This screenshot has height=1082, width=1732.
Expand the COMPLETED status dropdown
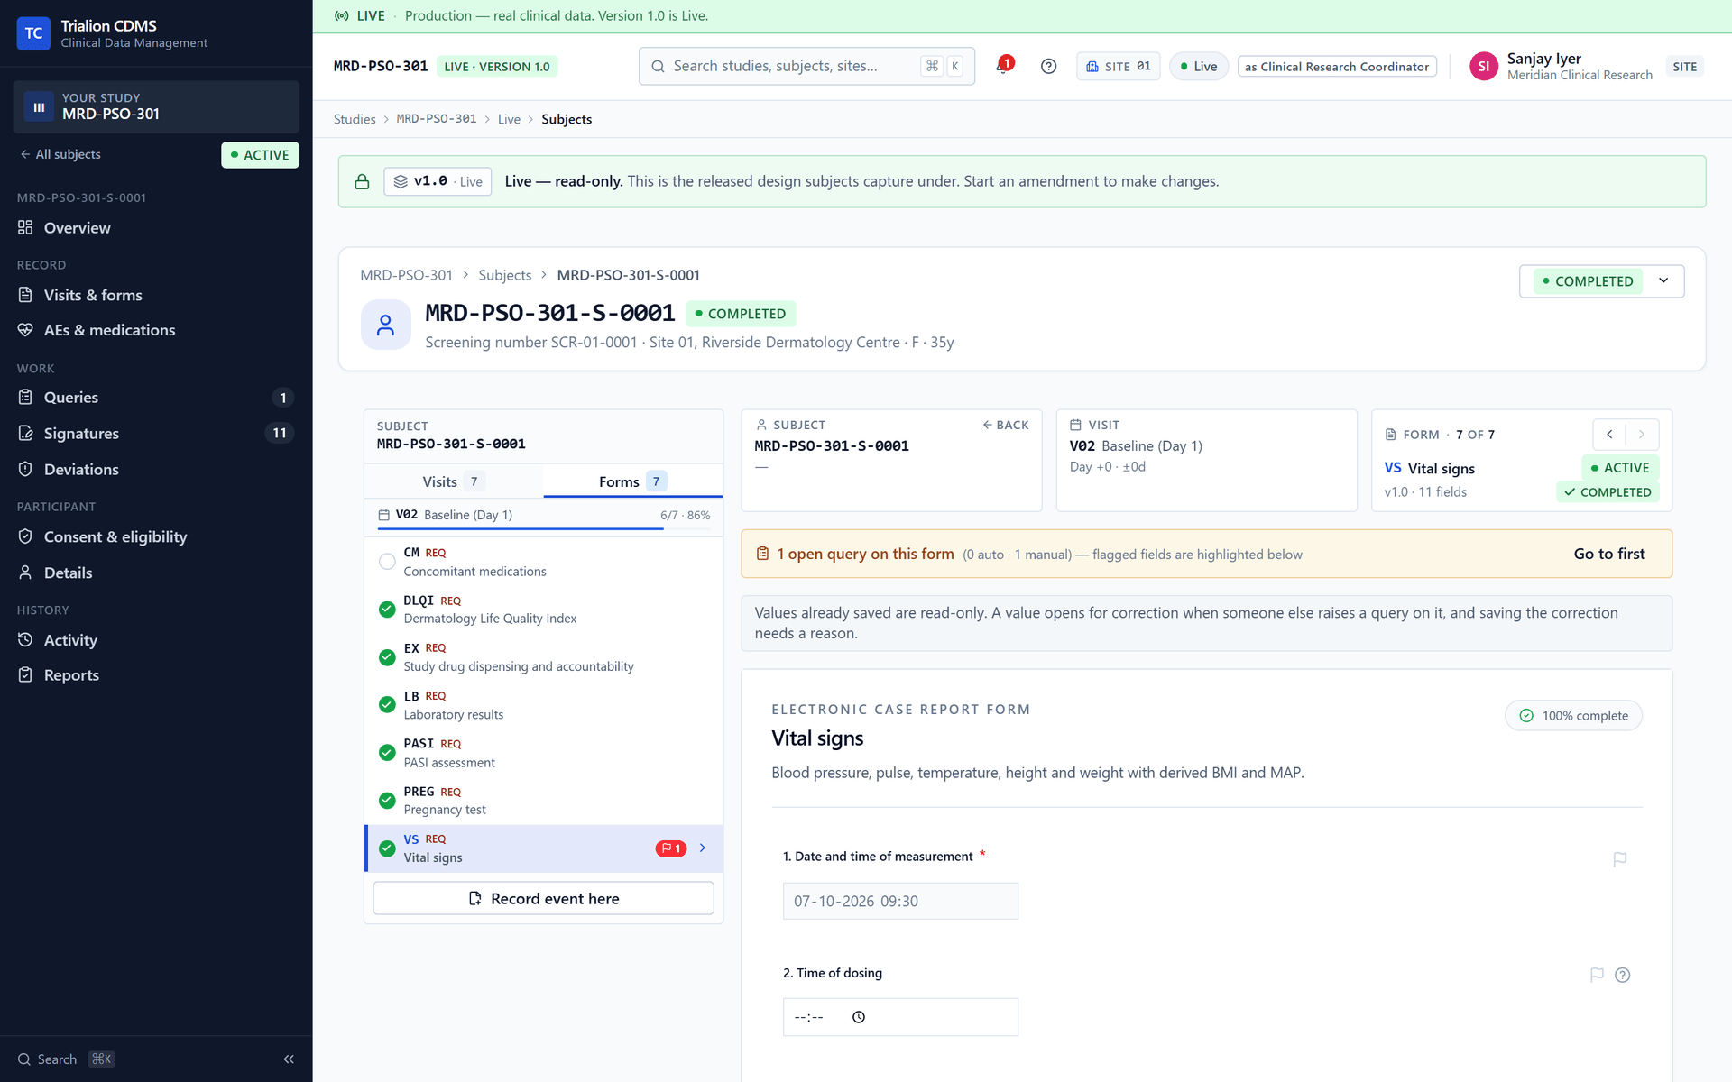tap(1601, 281)
